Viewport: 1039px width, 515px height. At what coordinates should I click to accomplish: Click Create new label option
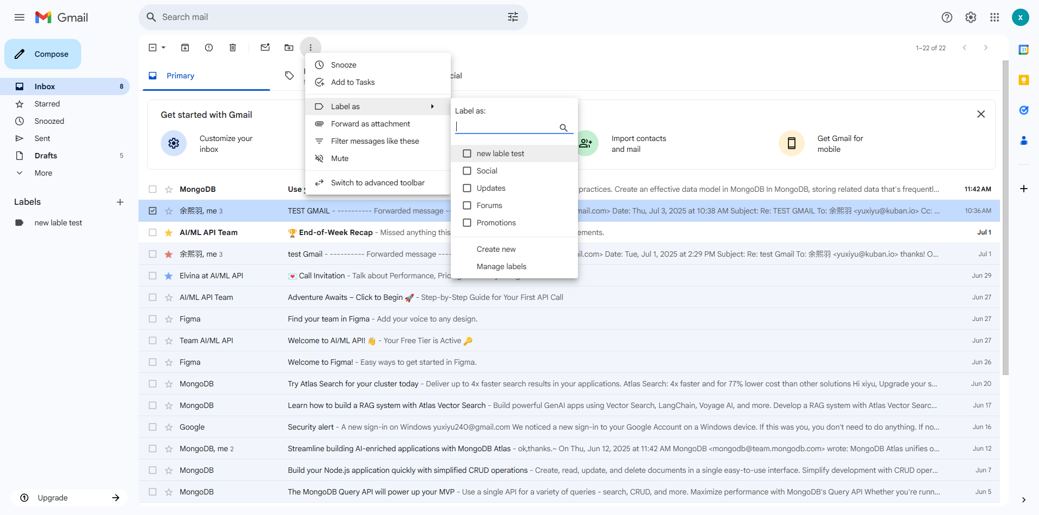514,249
